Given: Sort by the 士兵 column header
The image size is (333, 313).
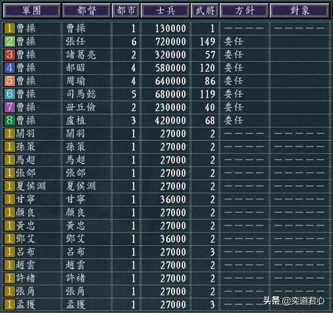Looking at the screenshot, I should [165, 10].
